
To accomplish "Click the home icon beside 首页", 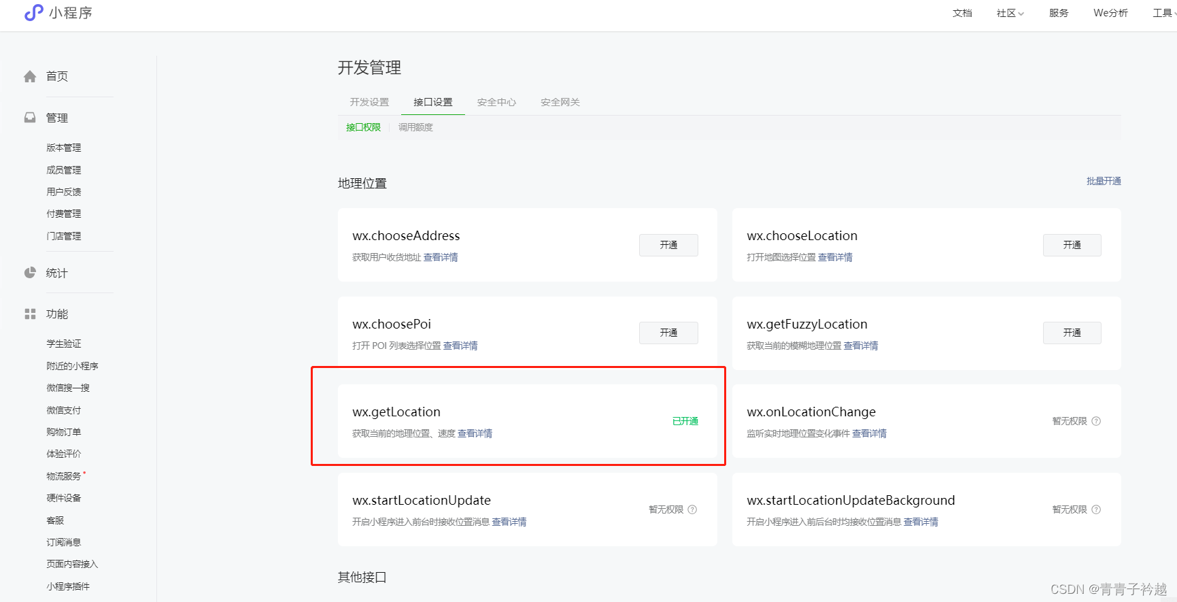I will 30,76.
